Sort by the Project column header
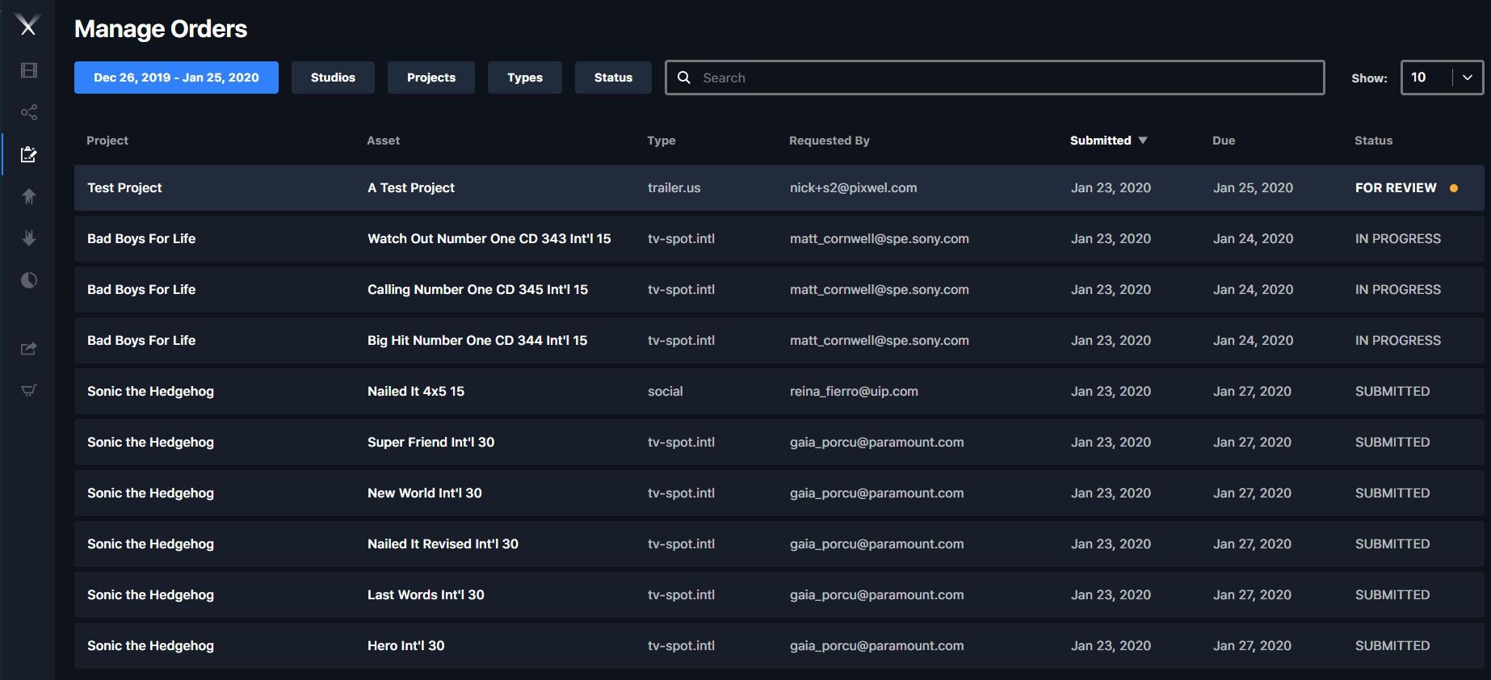This screenshot has width=1491, height=680. pos(107,141)
